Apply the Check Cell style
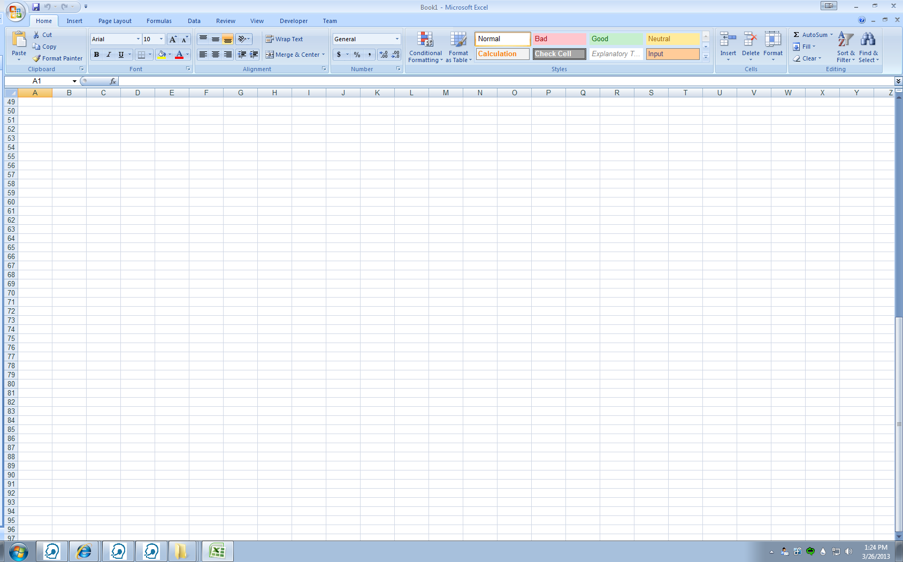Image resolution: width=903 pixels, height=562 pixels. [559, 54]
